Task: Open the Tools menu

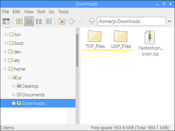Action: [x=63, y=12]
